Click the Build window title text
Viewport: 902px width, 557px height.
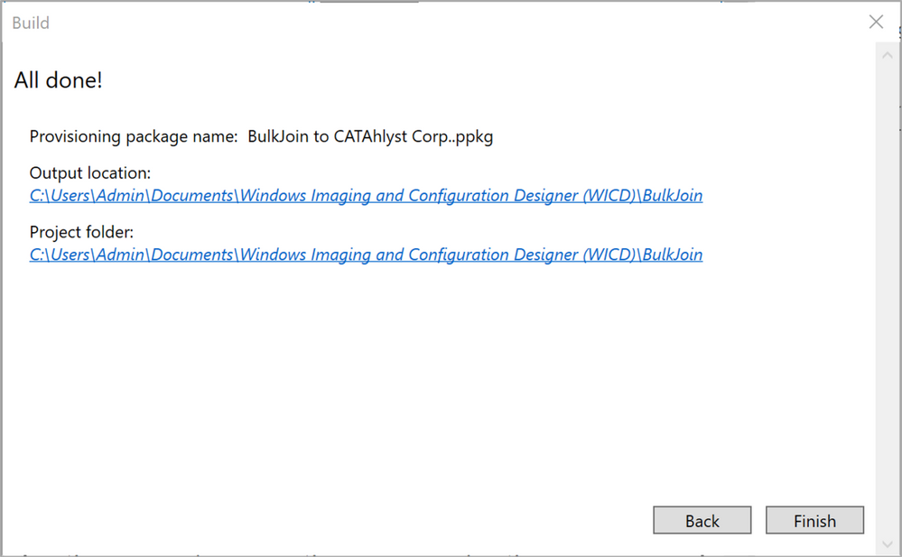pyautogui.click(x=31, y=23)
